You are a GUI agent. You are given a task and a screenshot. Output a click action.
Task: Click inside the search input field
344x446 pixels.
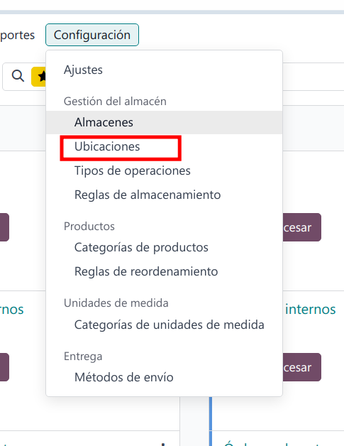tap(313, 77)
